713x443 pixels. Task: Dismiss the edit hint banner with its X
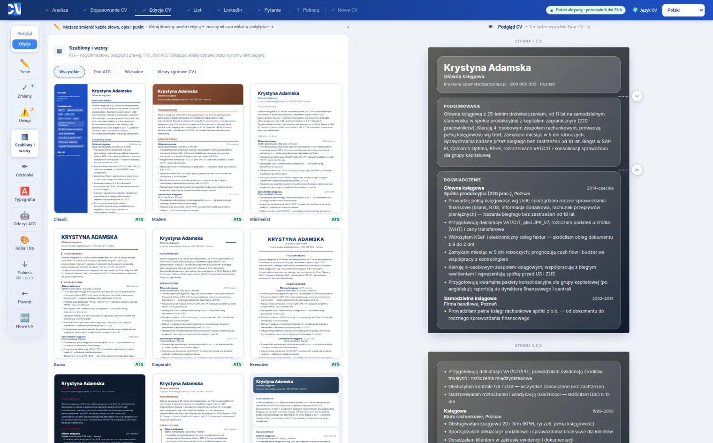pyautogui.click(x=348, y=27)
